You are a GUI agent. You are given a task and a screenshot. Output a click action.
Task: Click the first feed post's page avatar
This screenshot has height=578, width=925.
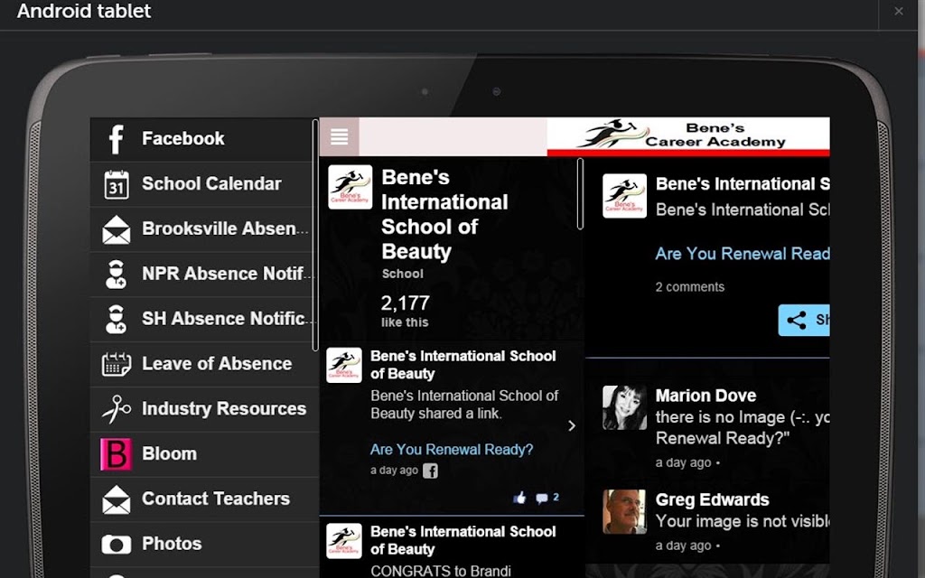click(344, 365)
